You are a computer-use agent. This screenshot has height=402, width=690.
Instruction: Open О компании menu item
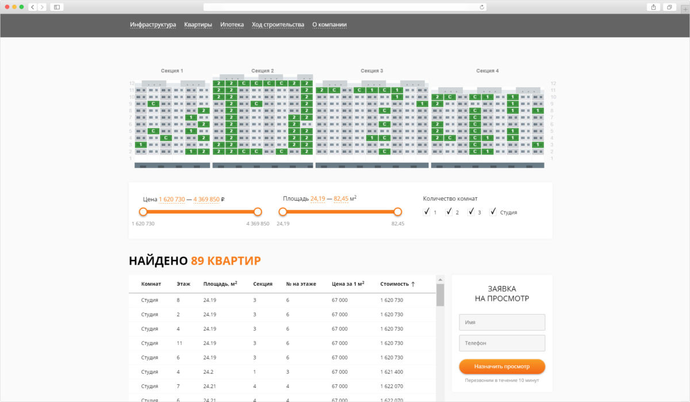(329, 25)
